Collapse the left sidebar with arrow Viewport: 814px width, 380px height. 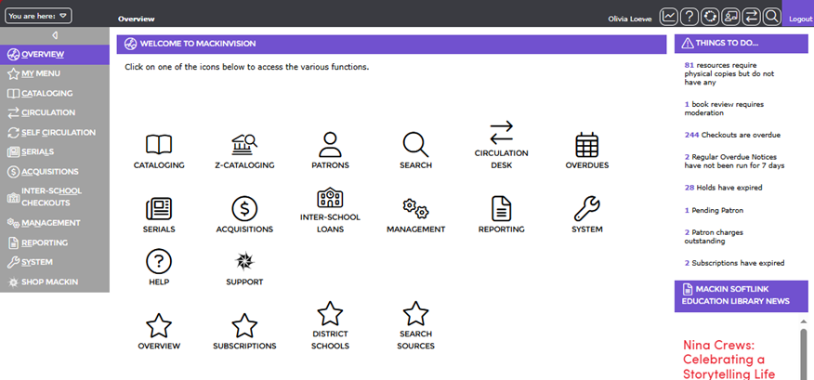55,35
